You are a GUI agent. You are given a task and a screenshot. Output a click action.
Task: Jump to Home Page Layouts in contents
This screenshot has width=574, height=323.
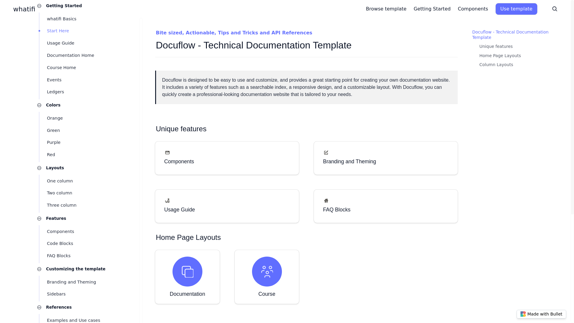click(500, 56)
